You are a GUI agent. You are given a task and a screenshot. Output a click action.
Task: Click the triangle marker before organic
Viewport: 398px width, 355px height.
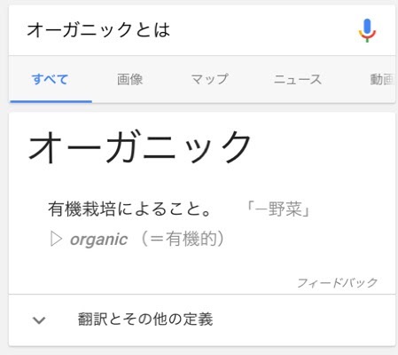click(x=56, y=239)
